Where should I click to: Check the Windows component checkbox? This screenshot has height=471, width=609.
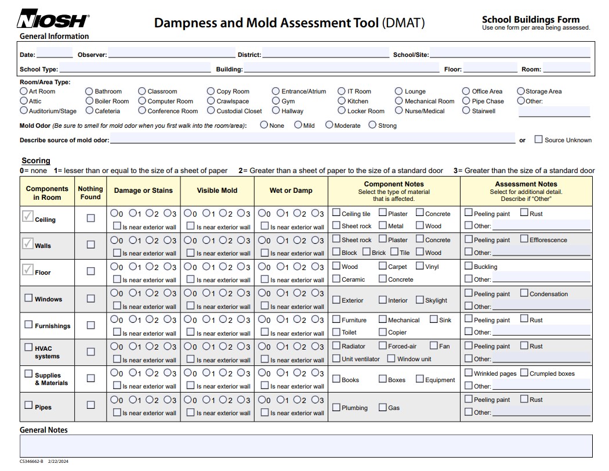coord(28,297)
